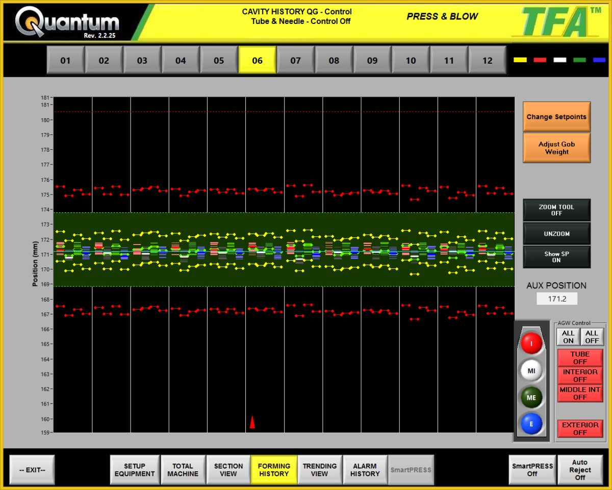Select section tab 07
The image size is (612, 490).
pyautogui.click(x=296, y=60)
